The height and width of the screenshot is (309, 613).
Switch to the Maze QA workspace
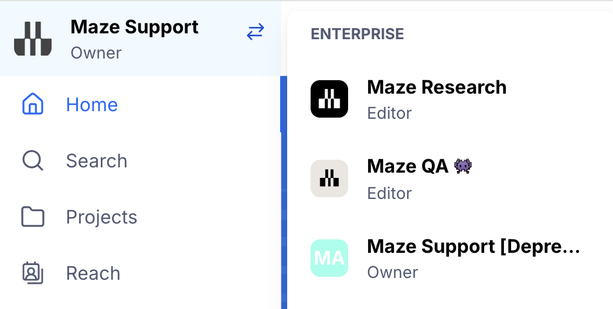click(407, 167)
